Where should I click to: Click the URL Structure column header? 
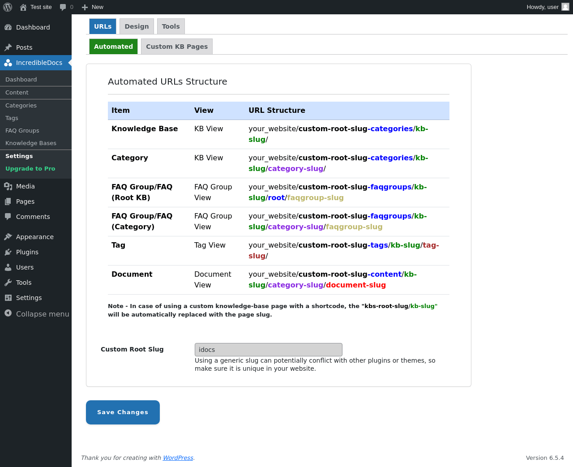277,111
